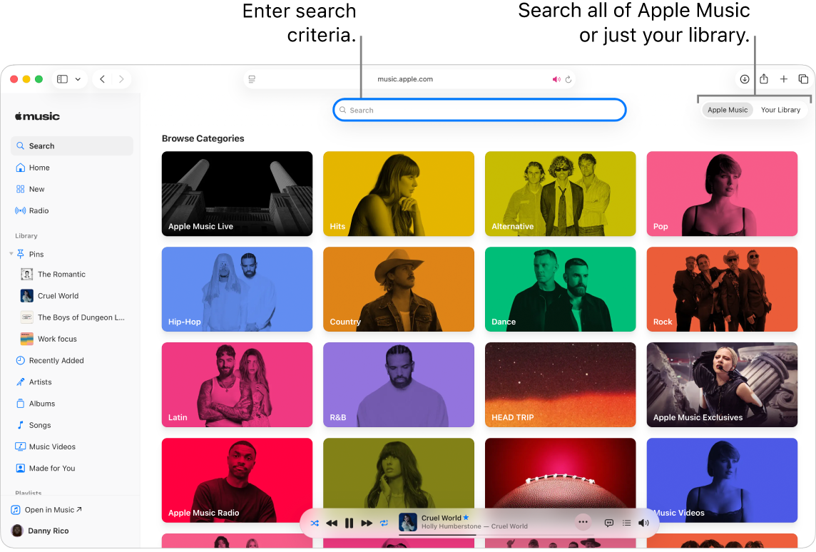This screenshot has height=552, width=816.
Task: Show Safari downloads icon
Action: coord(745,79)
